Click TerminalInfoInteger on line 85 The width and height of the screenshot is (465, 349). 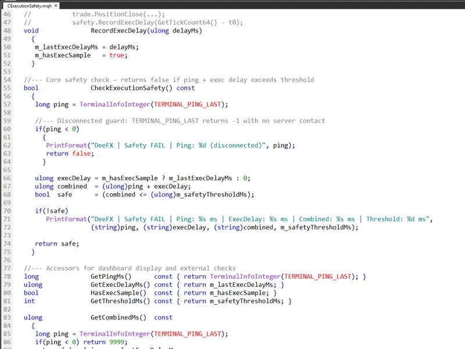point(115,333)
